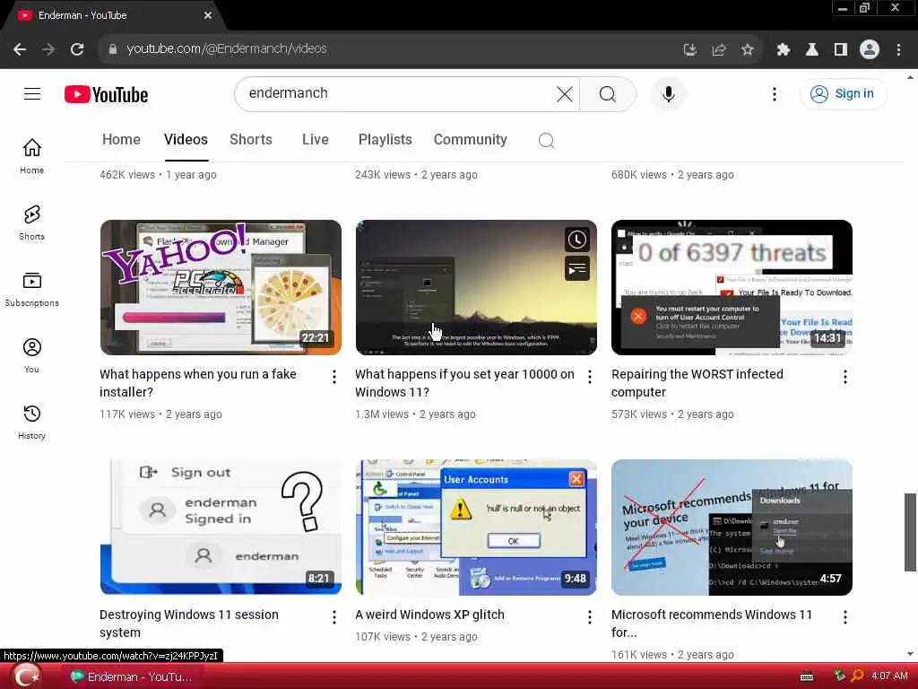Switch to the Live tab
The image size is (918, 689).
pyautogui.click(x=315, y=139)
